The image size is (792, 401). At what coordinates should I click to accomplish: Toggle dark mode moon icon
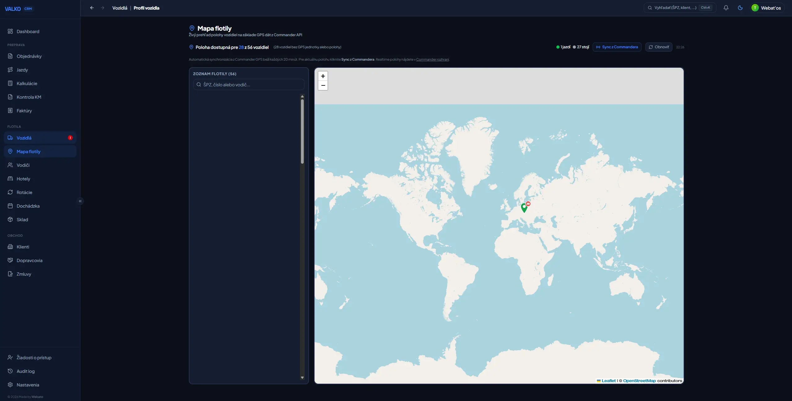740,8
